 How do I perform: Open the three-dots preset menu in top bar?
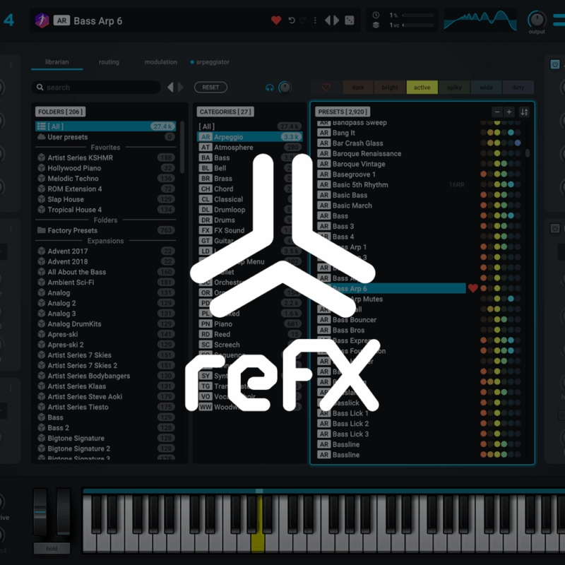[315, 20]
